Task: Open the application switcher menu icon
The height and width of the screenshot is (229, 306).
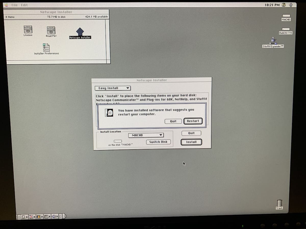Action: click(291, 5)
